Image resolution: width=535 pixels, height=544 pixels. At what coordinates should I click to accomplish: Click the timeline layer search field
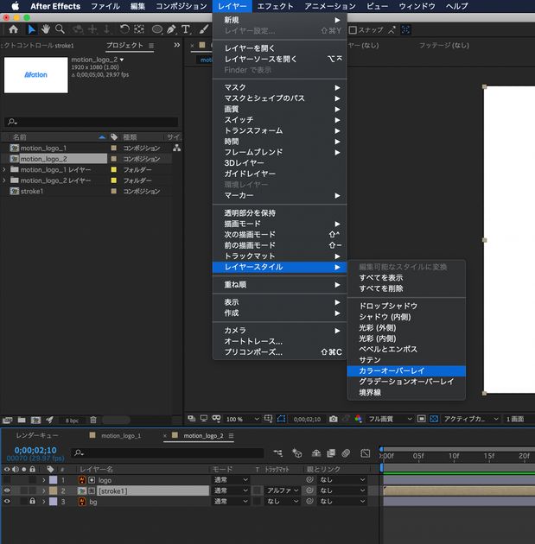click(x=168, y=452)
